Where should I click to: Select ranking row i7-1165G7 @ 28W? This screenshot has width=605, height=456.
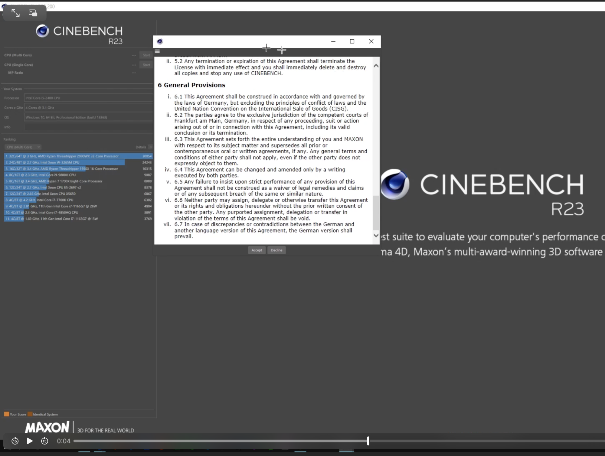[x=78, y=206]
